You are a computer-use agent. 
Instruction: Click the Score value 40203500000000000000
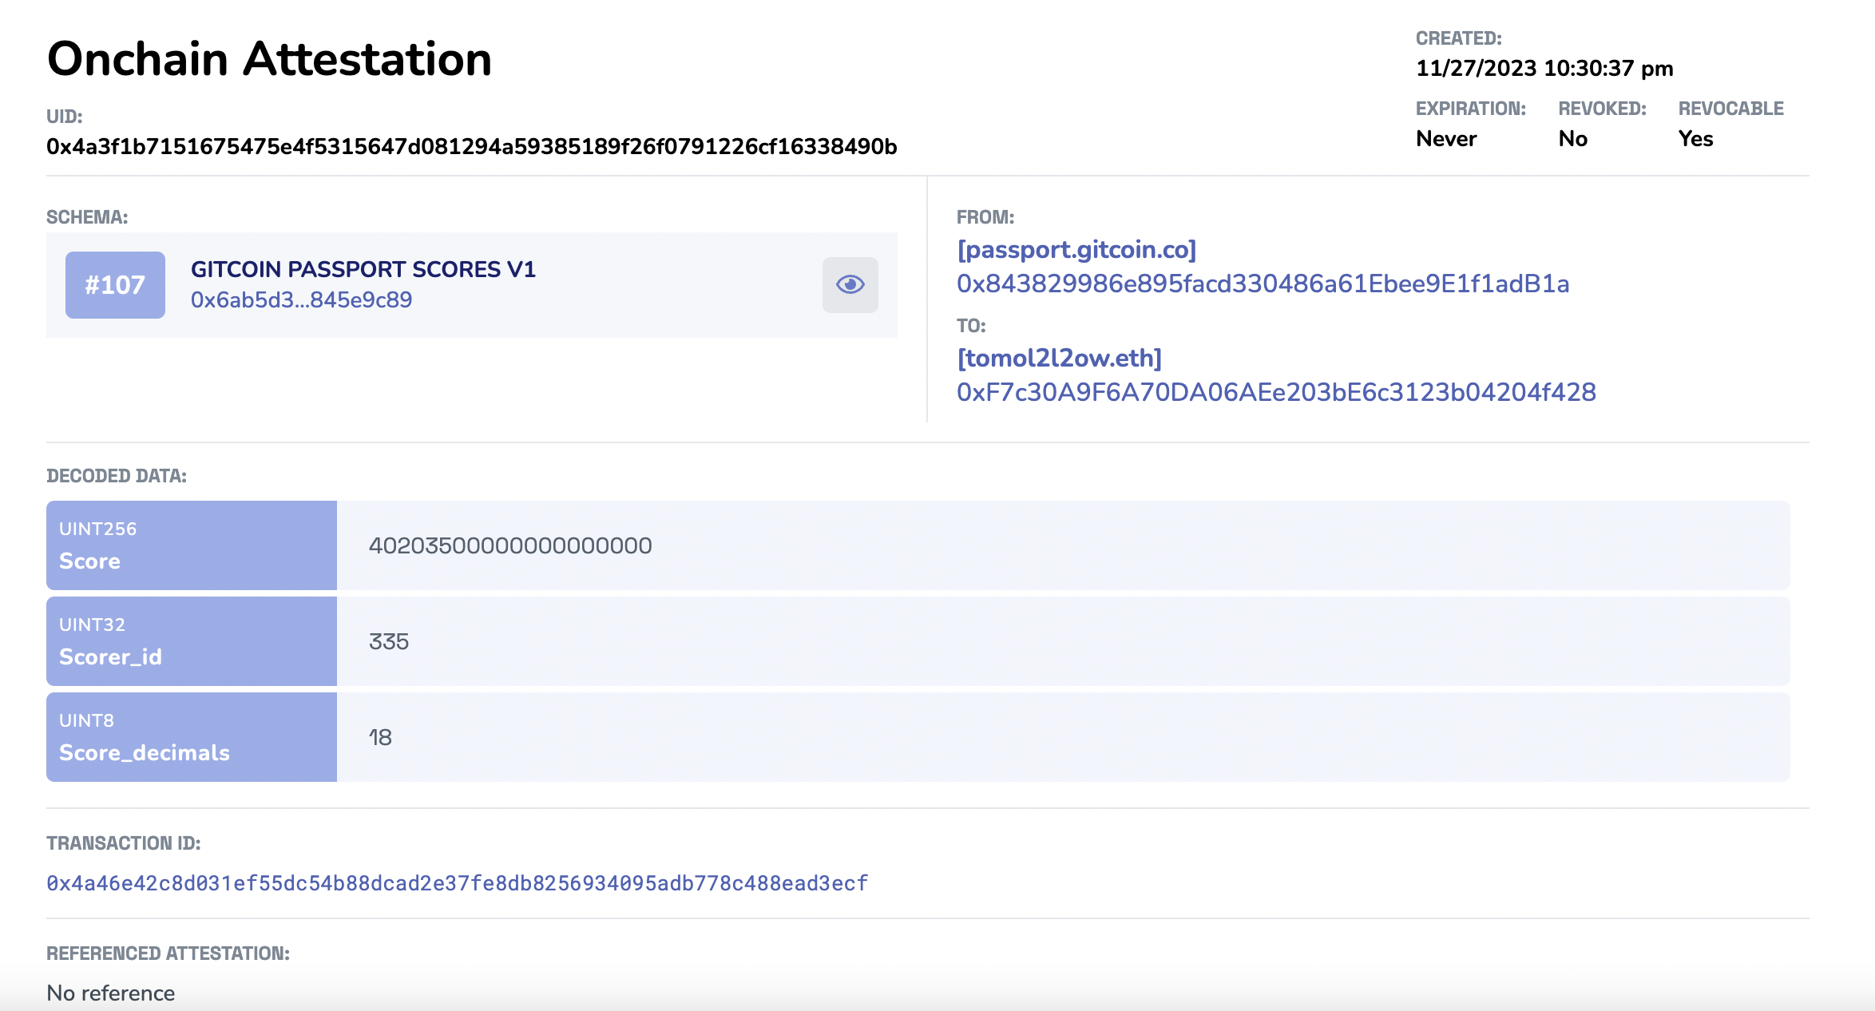pos(510,546)
